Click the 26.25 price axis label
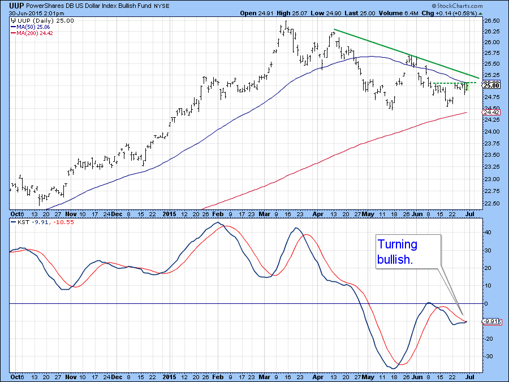This screenshot has height=382, width=509. (491, 32)
